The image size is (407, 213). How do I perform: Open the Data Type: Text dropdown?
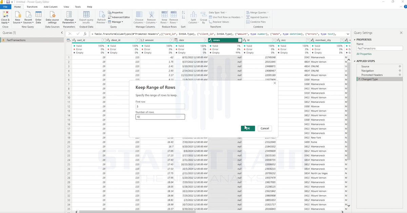tap(218, 13)
